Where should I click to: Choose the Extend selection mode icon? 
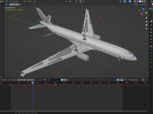tap(12, 4)
